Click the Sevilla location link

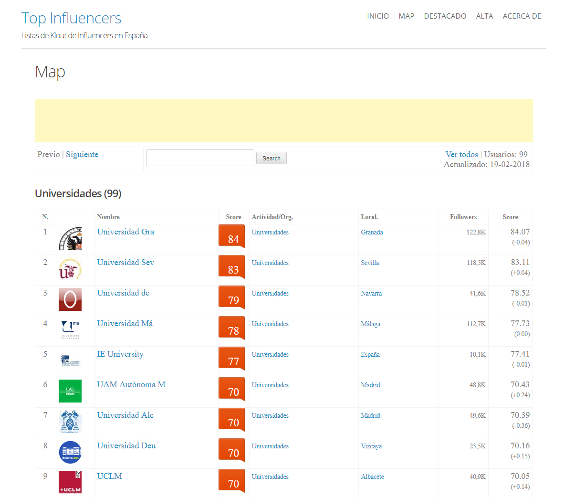(370, 263)
